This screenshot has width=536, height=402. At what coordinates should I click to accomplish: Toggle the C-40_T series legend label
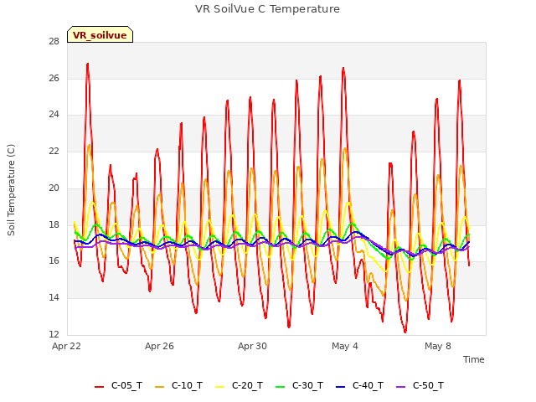point(368,385)
